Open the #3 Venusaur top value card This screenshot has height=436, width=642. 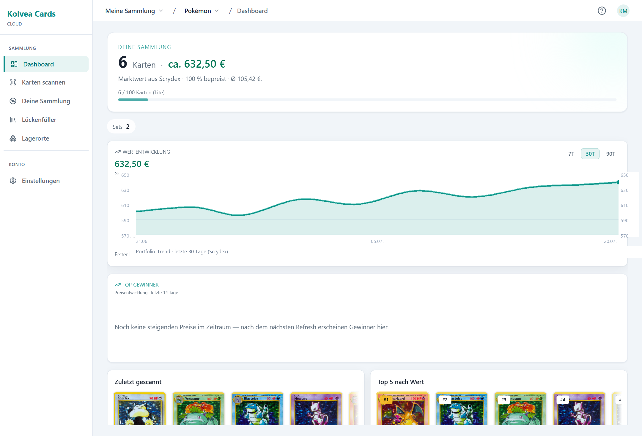coord(520,409)
